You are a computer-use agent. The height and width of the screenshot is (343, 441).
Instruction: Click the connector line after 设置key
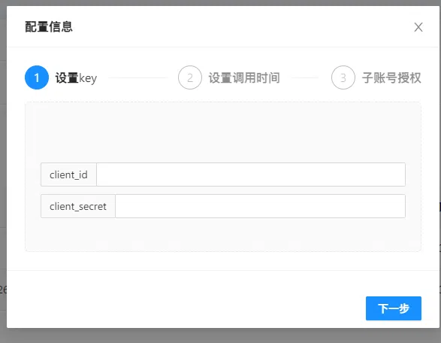pos(137,77)
